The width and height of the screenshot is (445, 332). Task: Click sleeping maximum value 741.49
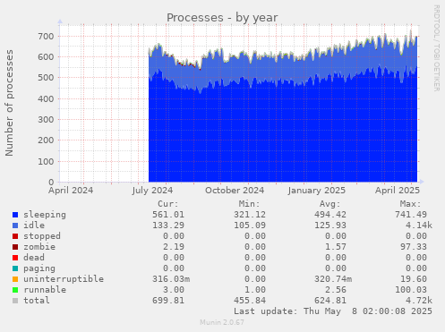coord(411,215)
